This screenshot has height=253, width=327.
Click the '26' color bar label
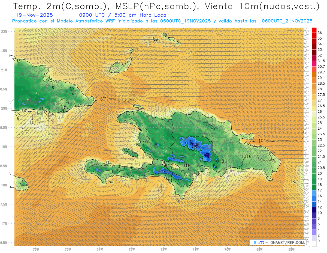(x=320, y=111)
